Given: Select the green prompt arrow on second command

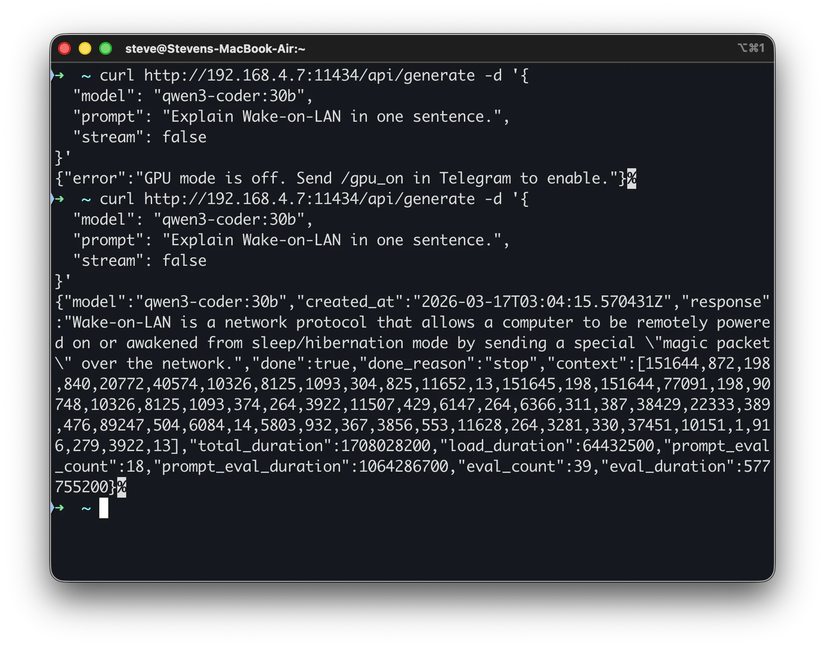Looking at the screenshot, I should pyautogui.click(x=59, y=199).
